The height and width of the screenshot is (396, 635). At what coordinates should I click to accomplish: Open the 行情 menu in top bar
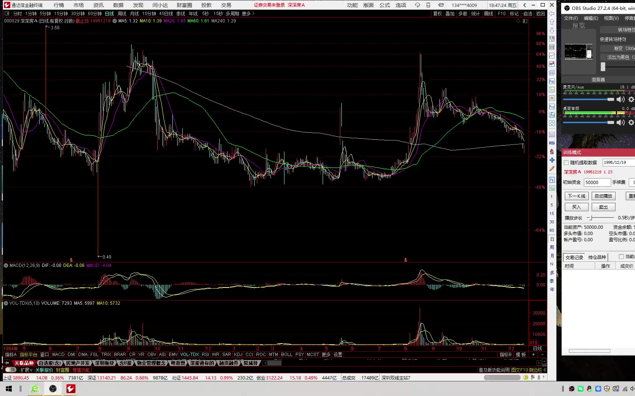[59, 5]
